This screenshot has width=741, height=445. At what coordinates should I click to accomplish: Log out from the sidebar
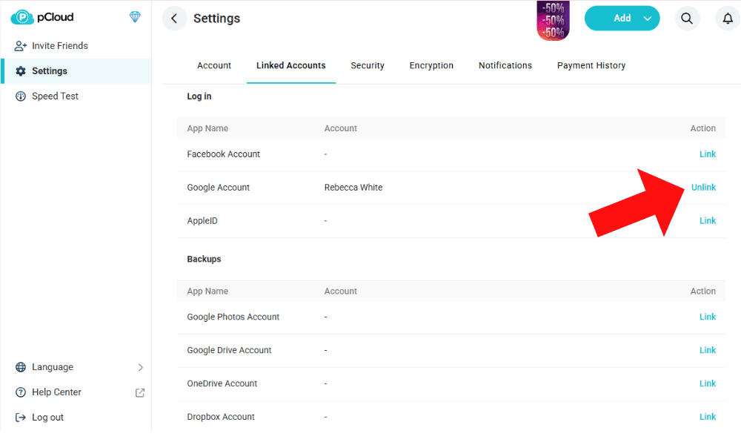(x=47, y=418)
